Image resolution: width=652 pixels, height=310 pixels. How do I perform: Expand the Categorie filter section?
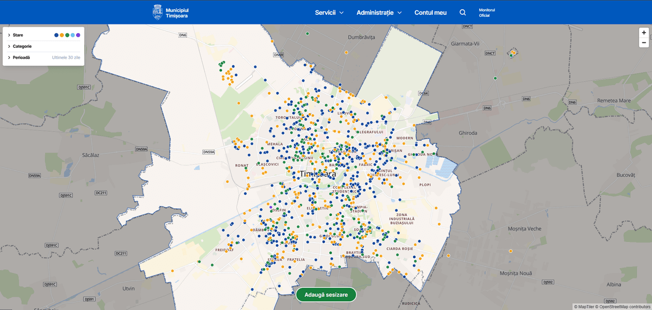tap(22, 46)
